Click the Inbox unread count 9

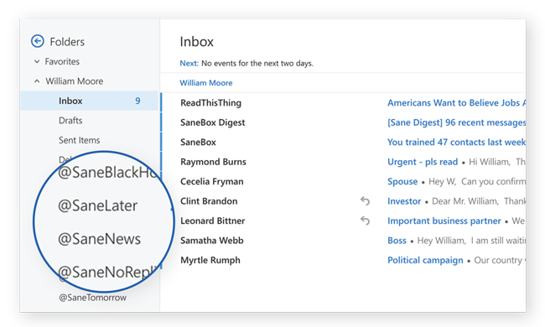click(x=138, y=101)
